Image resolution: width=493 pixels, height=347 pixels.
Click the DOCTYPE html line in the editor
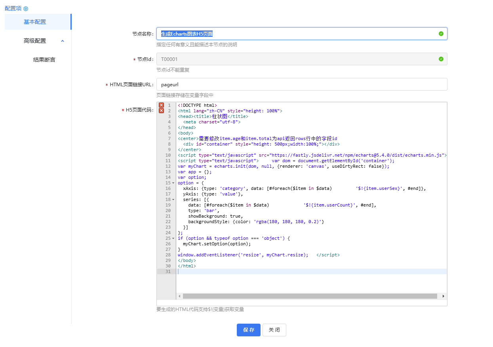point(198,105)
